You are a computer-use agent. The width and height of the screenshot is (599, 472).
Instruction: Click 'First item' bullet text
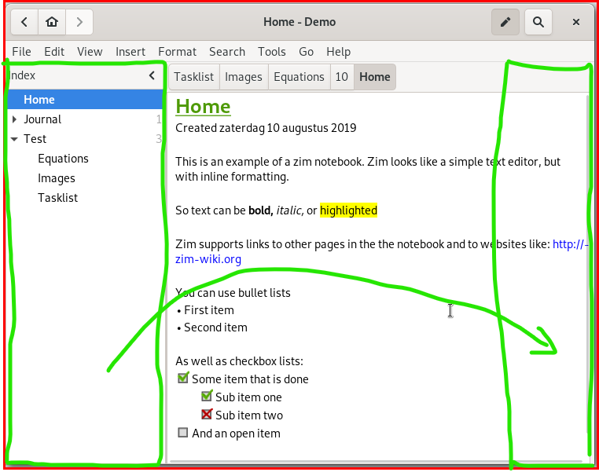(x=209, y=310)
